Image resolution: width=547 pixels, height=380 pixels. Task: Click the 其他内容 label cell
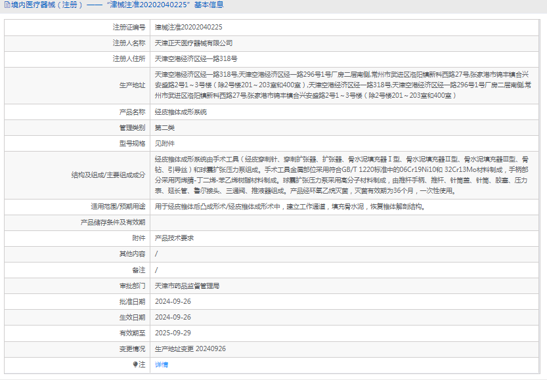tap(77, 254)
